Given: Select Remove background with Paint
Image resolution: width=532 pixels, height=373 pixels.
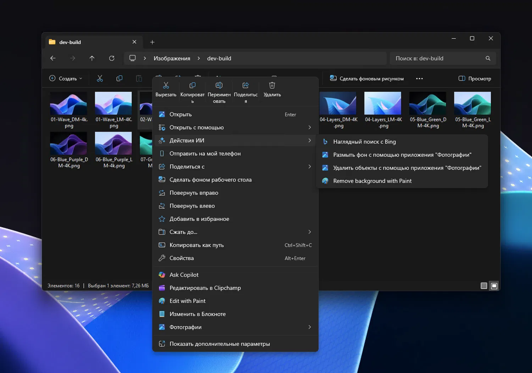Looking at the screenshot, I should tap(372, 181).
